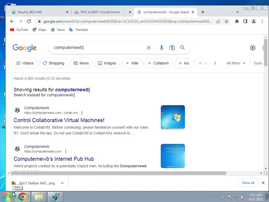Screen dimensions: 269x202
Task: Search by image with camera icon
Action: point(172,48)
